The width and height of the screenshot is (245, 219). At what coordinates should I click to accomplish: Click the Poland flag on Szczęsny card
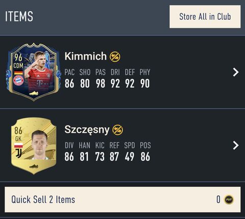[x=18, y=145]
